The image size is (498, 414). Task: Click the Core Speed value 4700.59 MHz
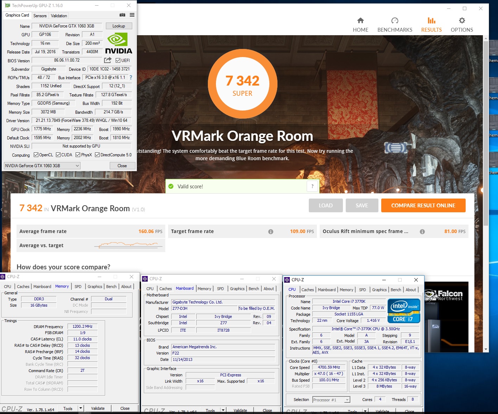click(x=329, y=367)
